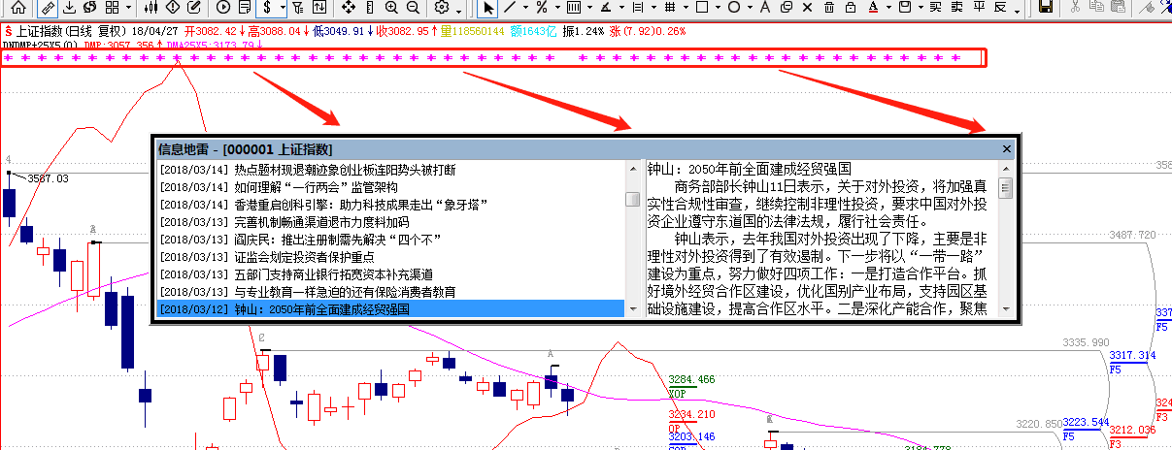The height and width of the screenshot is (450, 1172).
Task: Expand the line drawing tool dropdown
Action: pos(526,8)
